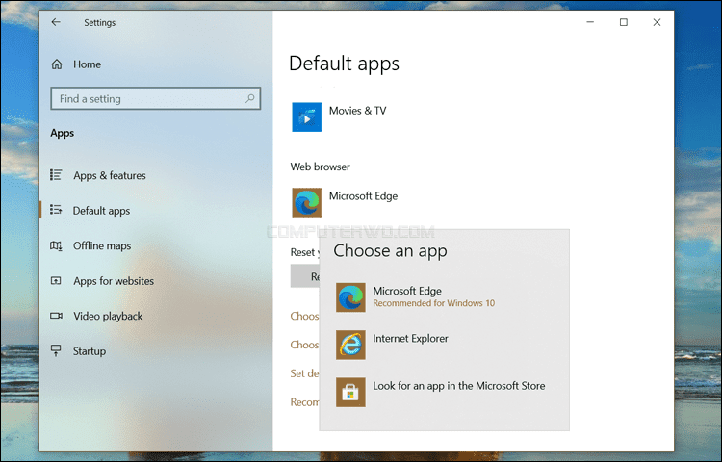
Task: Open Home via the house icon
Action: coord(57,64)
